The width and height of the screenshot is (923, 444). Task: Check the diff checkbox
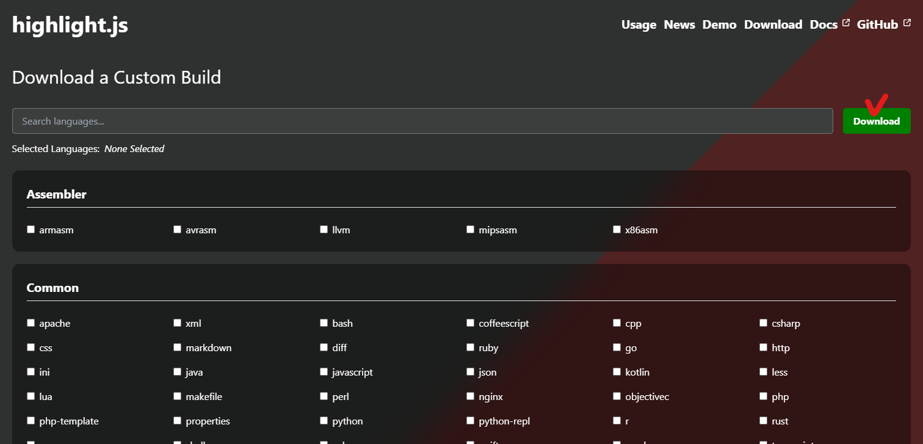point(324,348)
